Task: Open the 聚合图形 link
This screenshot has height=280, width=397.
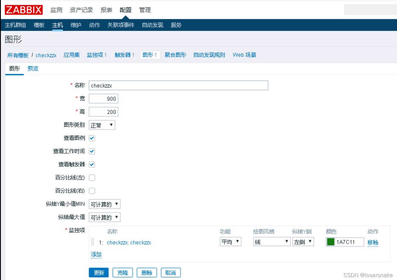Action: (x=175, y=55)
